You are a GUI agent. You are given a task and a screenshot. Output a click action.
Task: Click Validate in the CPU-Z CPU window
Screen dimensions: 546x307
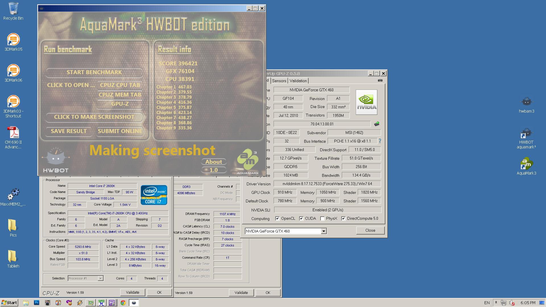[x=133, y=292]
